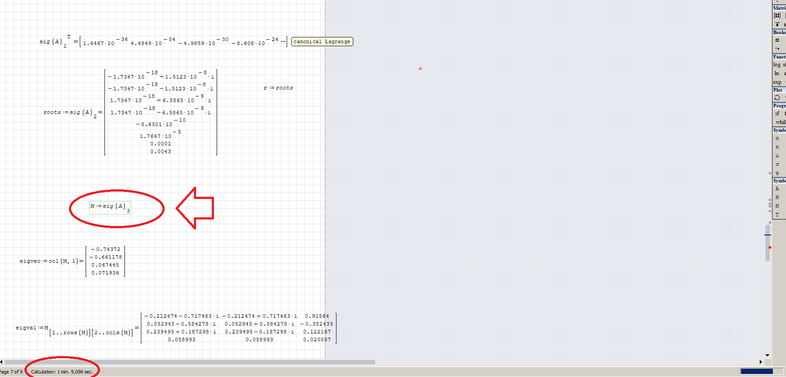
Task: Insert the psi Greek symbol
Action: pyautogui.click(x=777, y=173)
